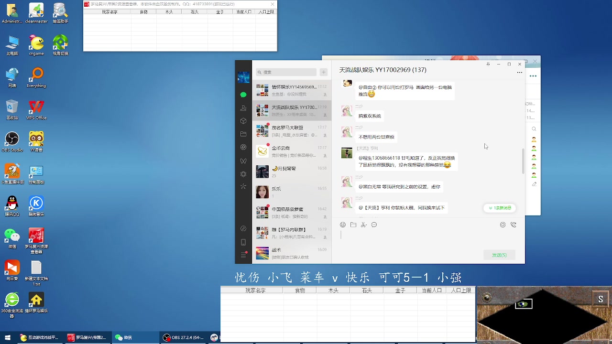The height and width of the screenshot is (344, 612).
Task: Open WeChat Search flower icon in sidebar
Action: [243, 174]
